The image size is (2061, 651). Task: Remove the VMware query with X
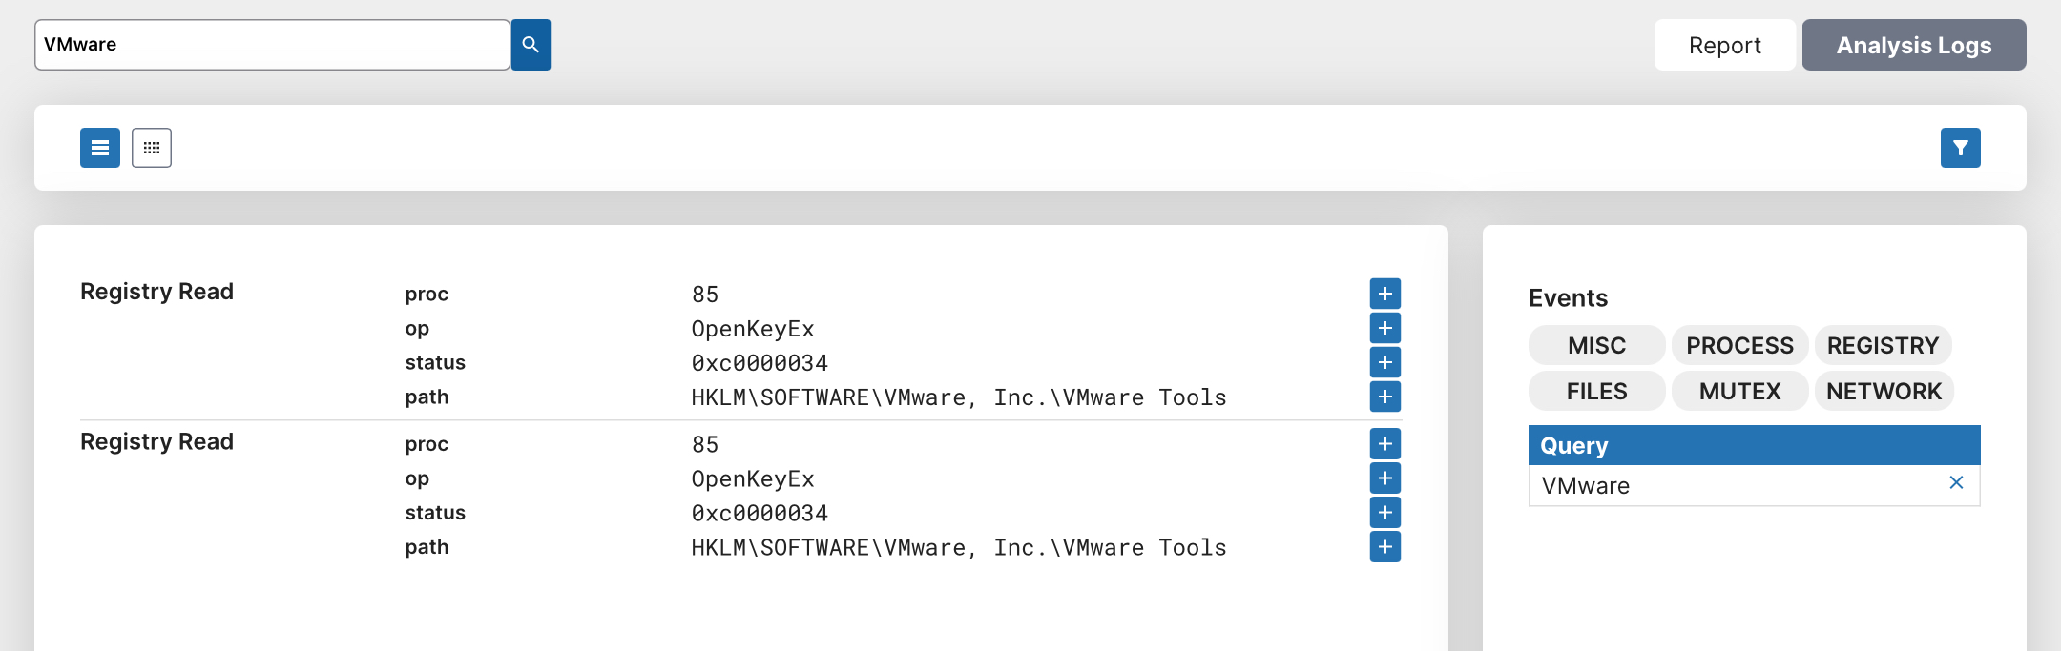pos(1956,483)
